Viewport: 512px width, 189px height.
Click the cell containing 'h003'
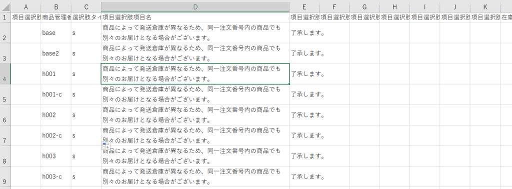[56, 156]
